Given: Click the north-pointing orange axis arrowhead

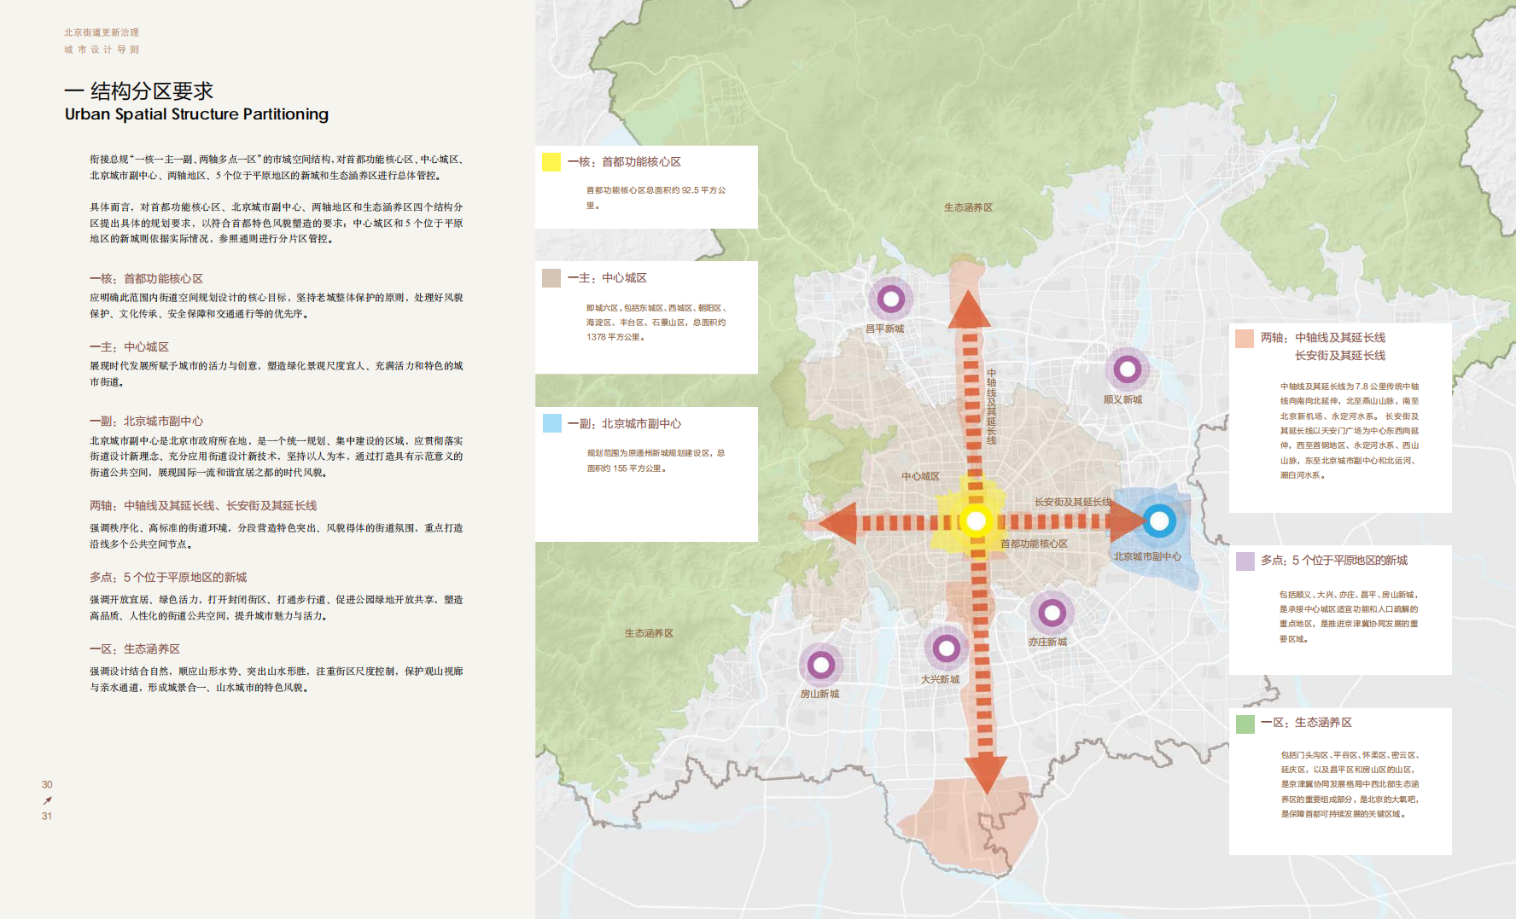Looking at the screenshot, I should [x=969, y=311].
